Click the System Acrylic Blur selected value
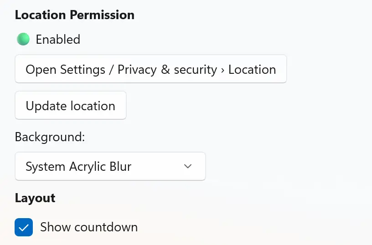 (x=78, y=167)
